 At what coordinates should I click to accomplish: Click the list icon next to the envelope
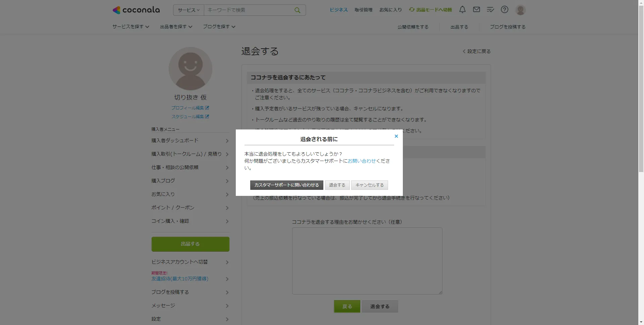tap(490, 10)
